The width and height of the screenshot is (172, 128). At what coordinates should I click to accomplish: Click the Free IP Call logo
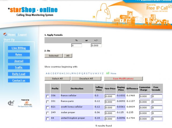coord(158,8)
